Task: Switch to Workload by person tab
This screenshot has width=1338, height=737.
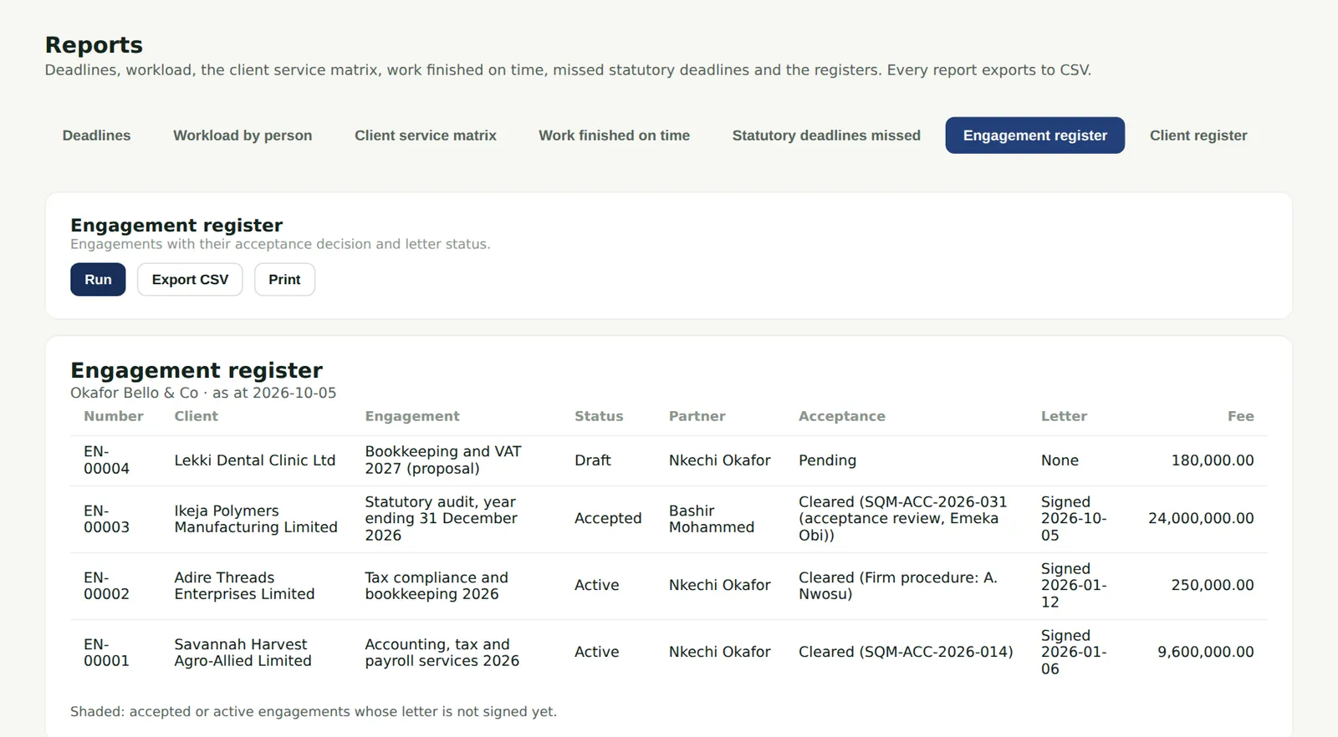Action: (x=243, y=135)
